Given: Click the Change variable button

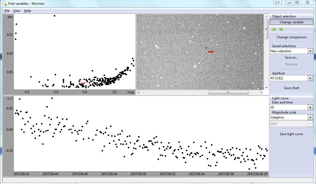Looking at the screenshot, I should pyautogui.click(x=292, y=22).
